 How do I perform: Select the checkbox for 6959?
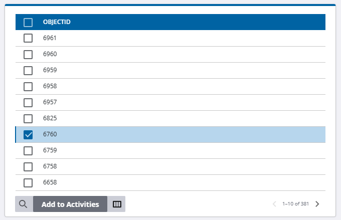click(28, 70)
